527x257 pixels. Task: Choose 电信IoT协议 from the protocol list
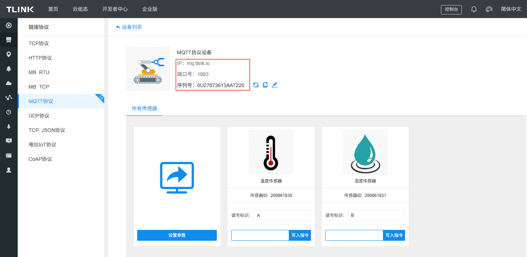42,145
